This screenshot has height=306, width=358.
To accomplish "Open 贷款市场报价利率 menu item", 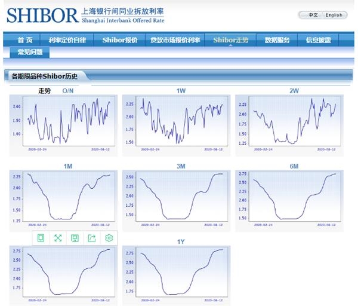I will [x=175, y=40].
